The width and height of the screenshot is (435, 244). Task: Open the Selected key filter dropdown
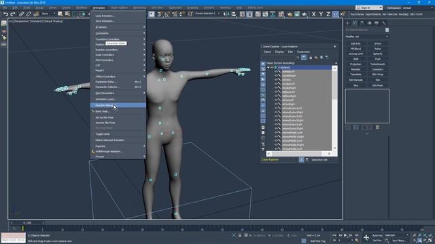(396, 235)
